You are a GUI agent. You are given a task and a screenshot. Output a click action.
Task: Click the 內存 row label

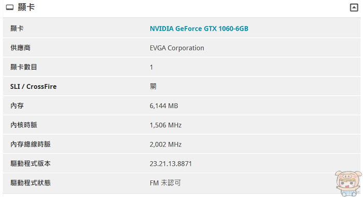pos(17,106)
